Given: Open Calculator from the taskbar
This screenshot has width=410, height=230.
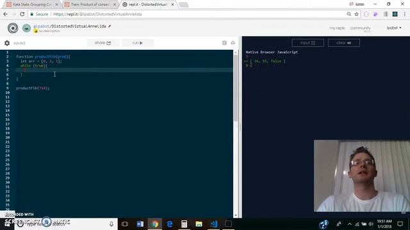Looking at the screenshot, I should point(184,224).
